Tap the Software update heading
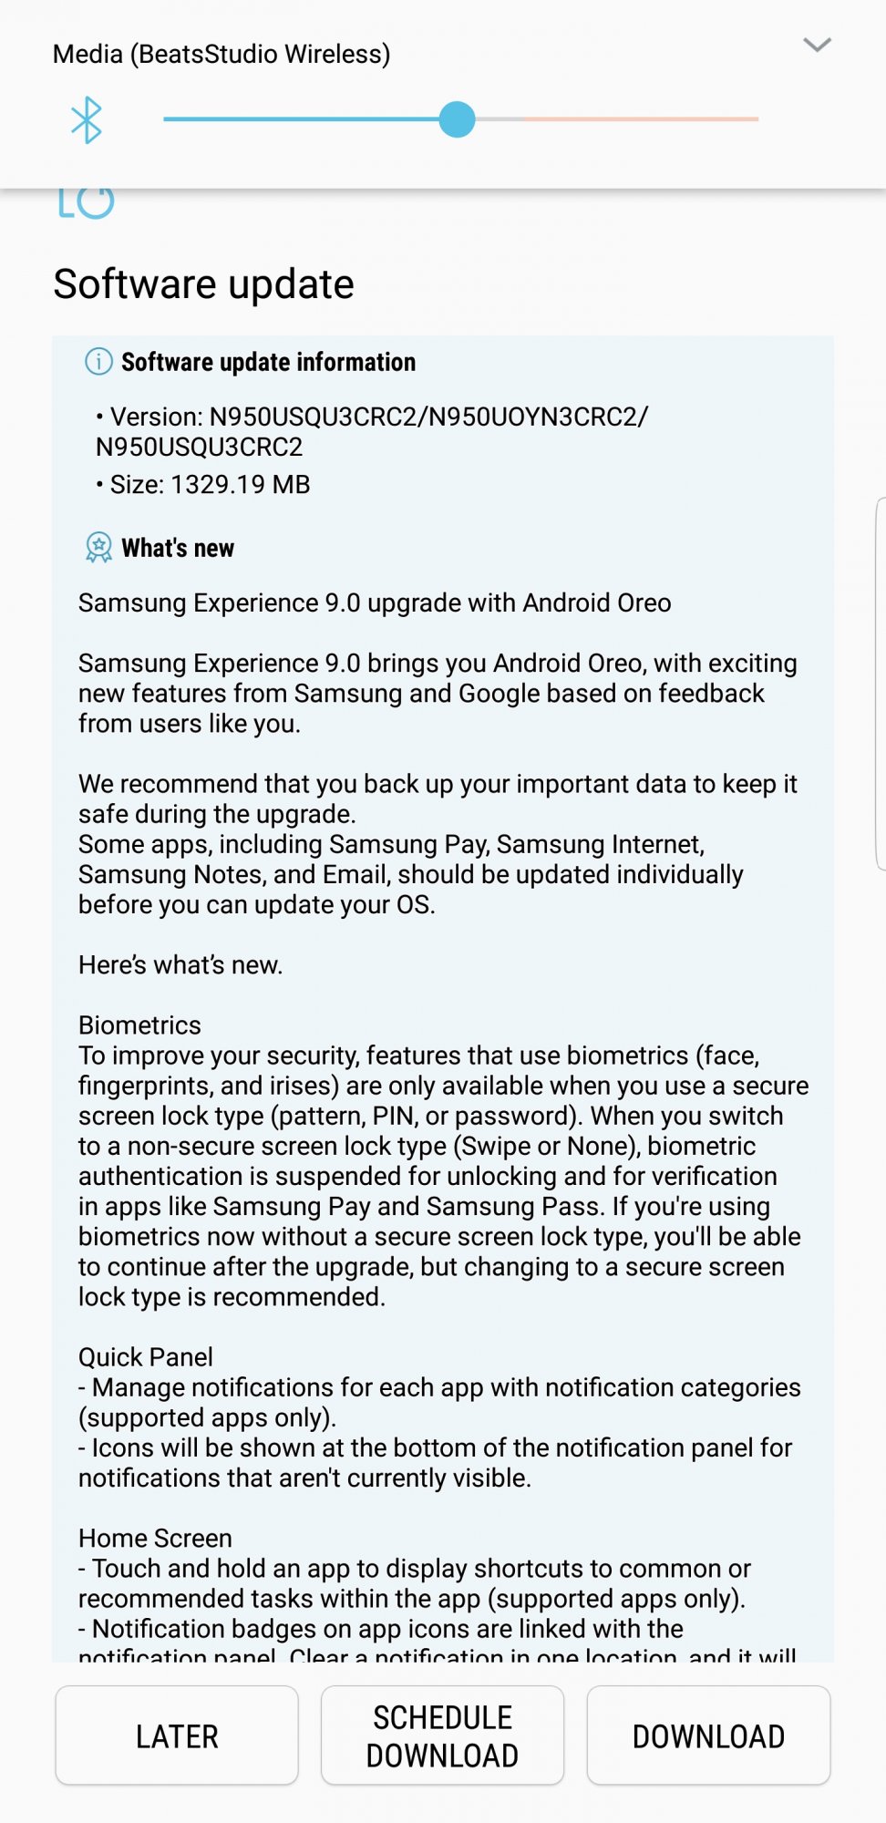The width and height of the screenshot is (886, 1823). pos(203,284)
